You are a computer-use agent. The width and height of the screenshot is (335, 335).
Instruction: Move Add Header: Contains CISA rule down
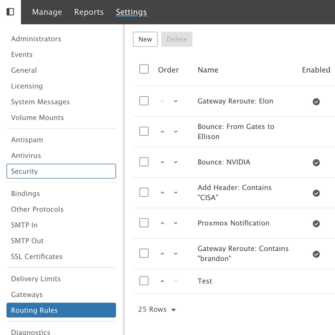point(176,193)
